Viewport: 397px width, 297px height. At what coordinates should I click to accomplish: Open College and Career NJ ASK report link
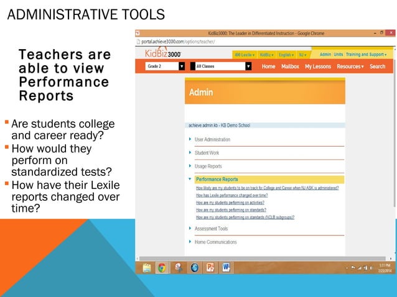pos(267,188)
